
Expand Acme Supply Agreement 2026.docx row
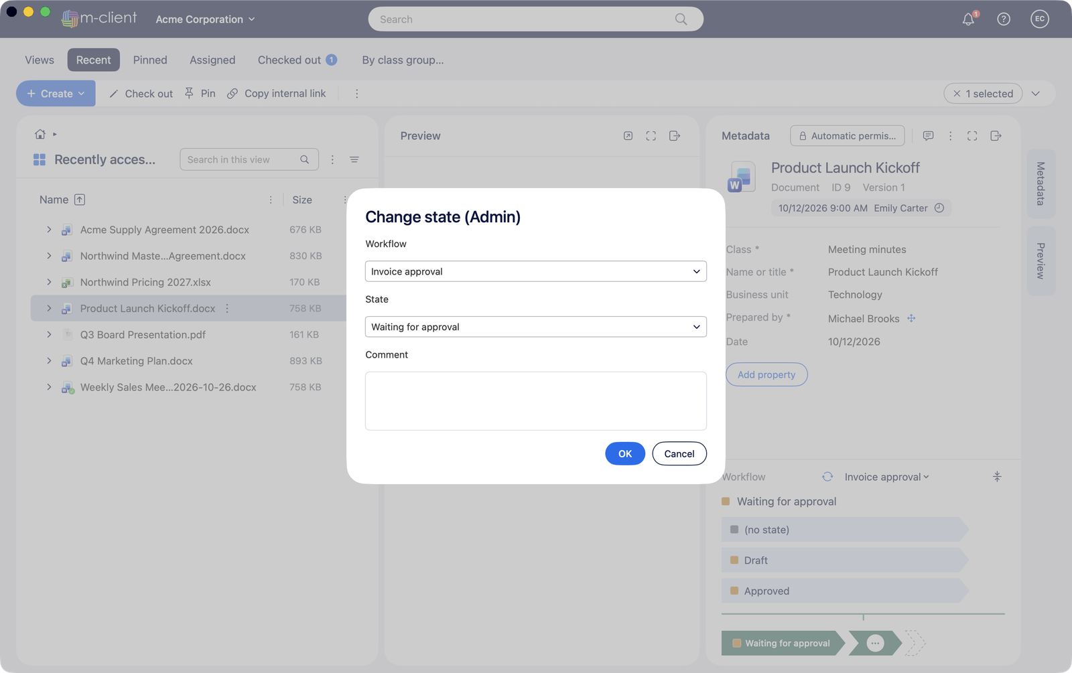tap(49, 229)
